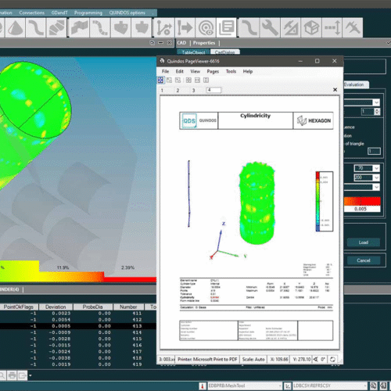Screen dimensions: 391x391
Task: Select the CadDialog tab
Action: tap(225, 52)
